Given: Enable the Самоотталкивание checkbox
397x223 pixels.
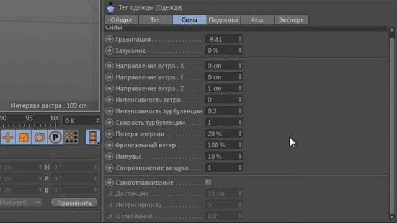Looking at the screenshot, I should [x=208, y=182].
